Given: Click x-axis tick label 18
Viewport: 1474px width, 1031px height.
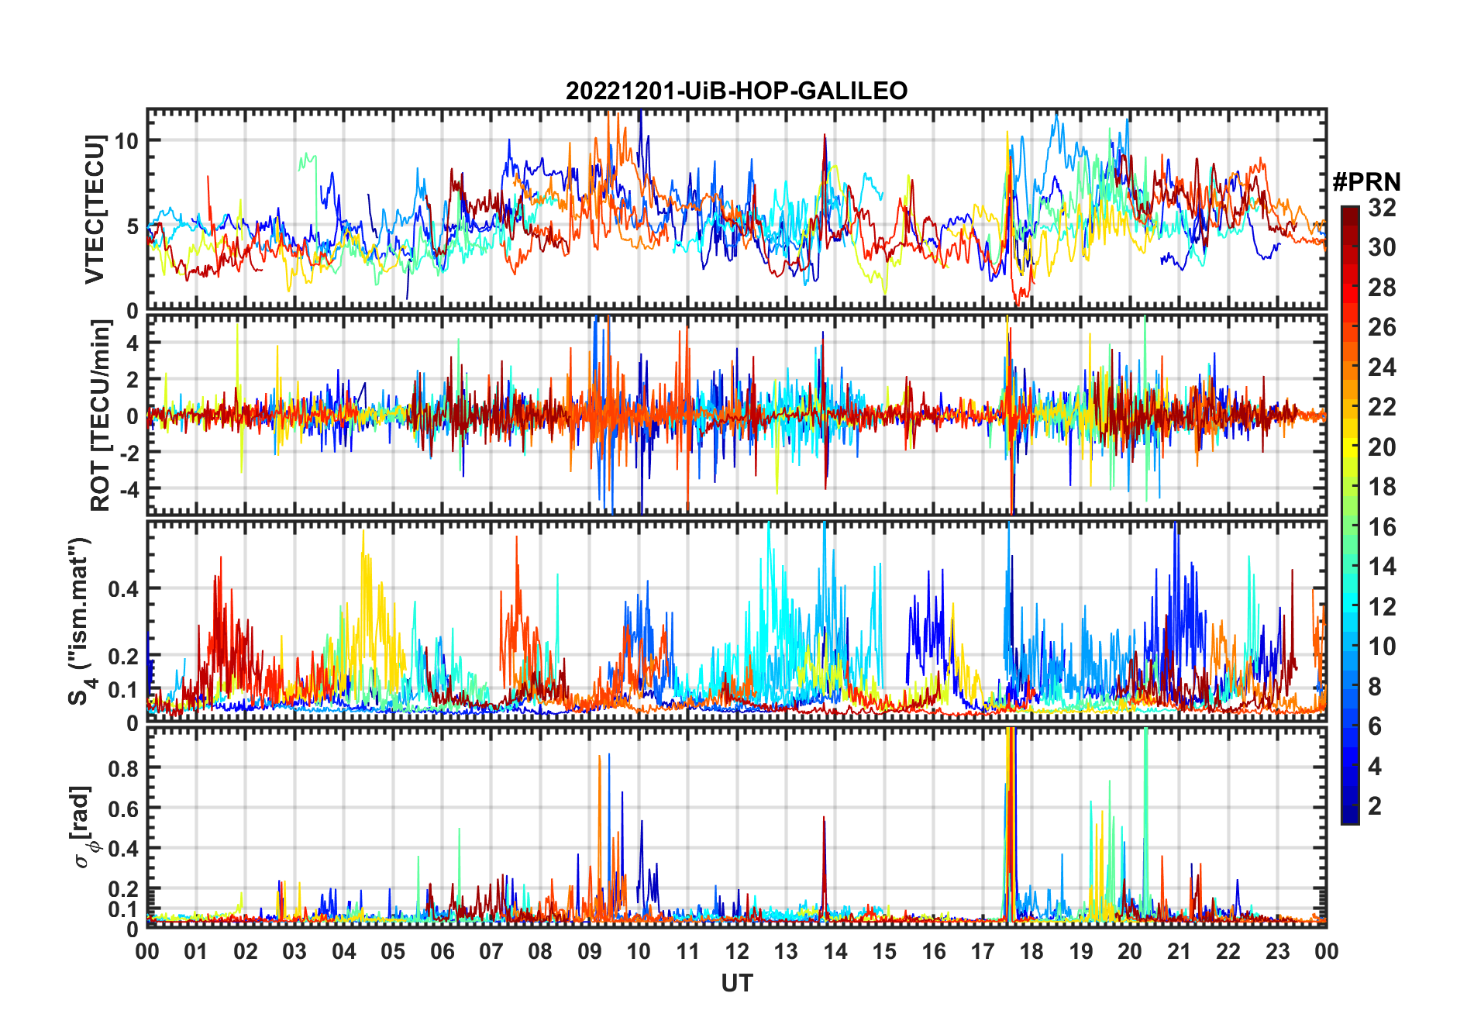Looking at the screenshot, I should (x=1031, y=951).
